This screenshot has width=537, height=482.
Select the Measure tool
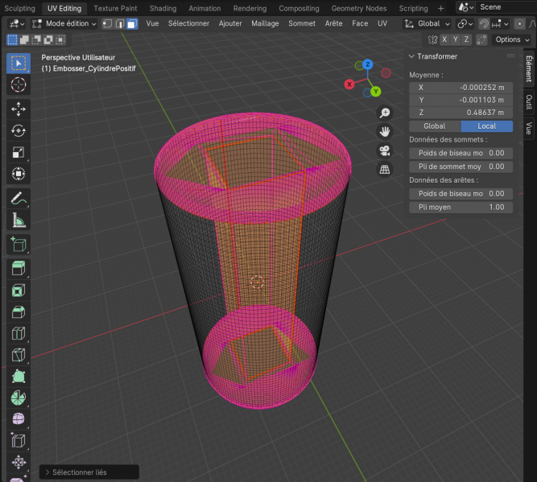(18, 220)
